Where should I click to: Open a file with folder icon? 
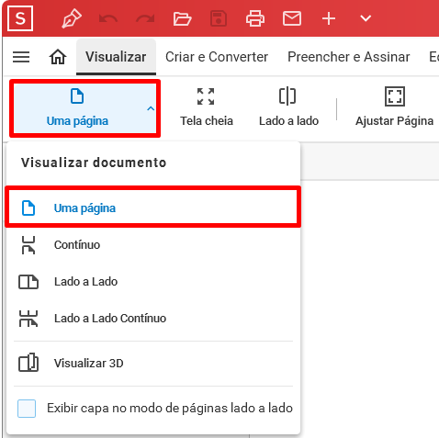(x=182, y=18)
